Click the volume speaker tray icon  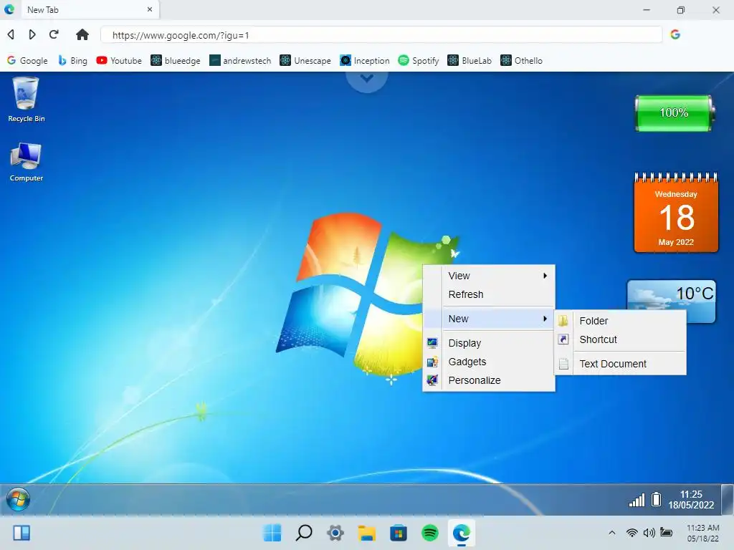(x=649, y=533)
